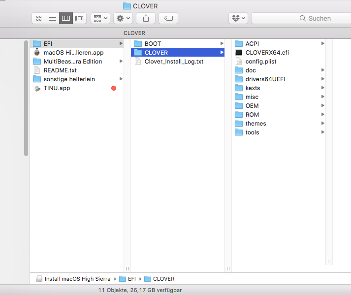Select the sonstige helferlein folder
The image size is (351, 295).
(77, 79)
